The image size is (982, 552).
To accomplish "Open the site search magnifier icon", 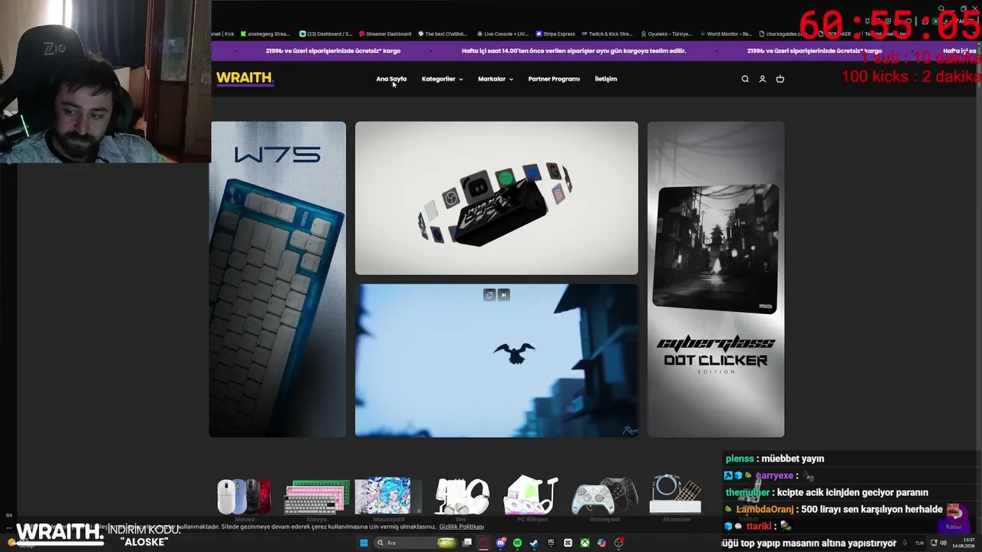I will point(745,79).
